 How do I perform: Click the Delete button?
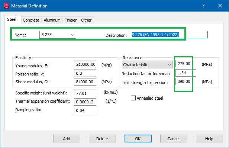pyautogui.click(x=102, y=138)
